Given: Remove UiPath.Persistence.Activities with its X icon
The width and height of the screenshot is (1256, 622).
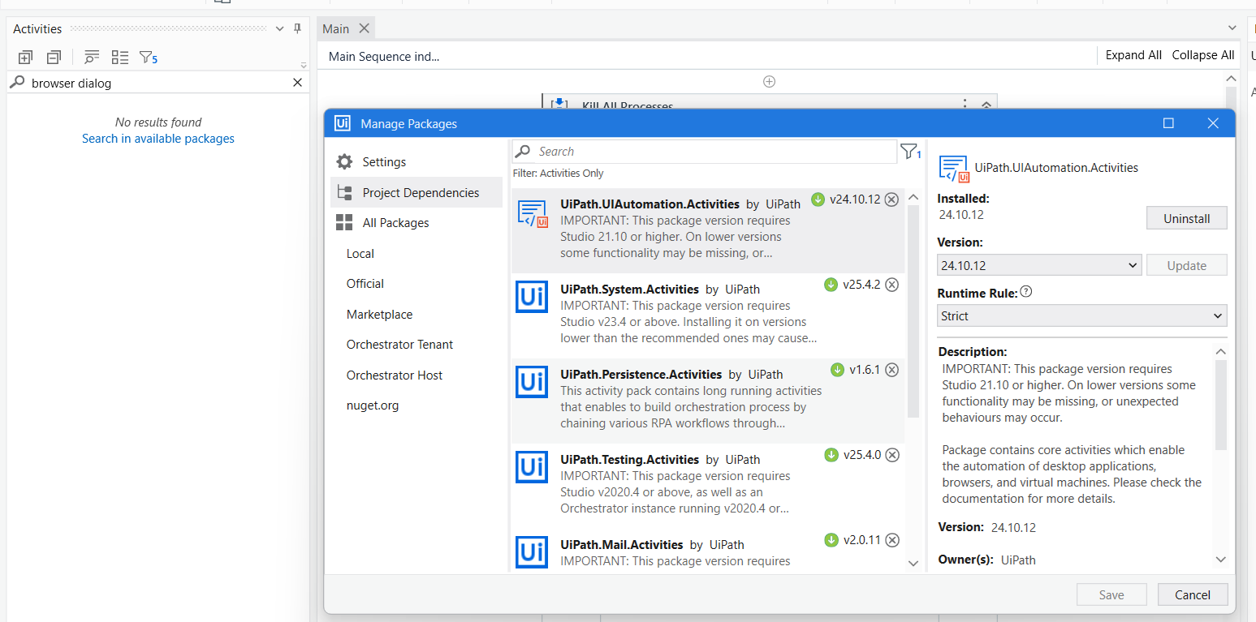Looking at the screenshot, I should point(891,369).
